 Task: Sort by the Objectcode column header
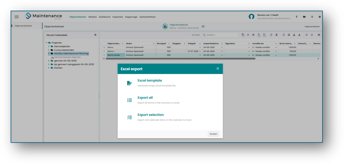pos(114,43)
